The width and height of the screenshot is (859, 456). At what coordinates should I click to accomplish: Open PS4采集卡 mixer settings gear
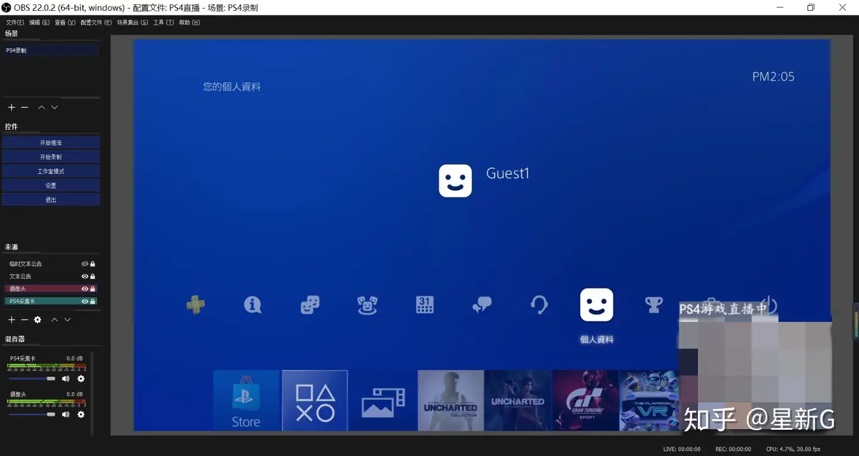tap(81, 379)
